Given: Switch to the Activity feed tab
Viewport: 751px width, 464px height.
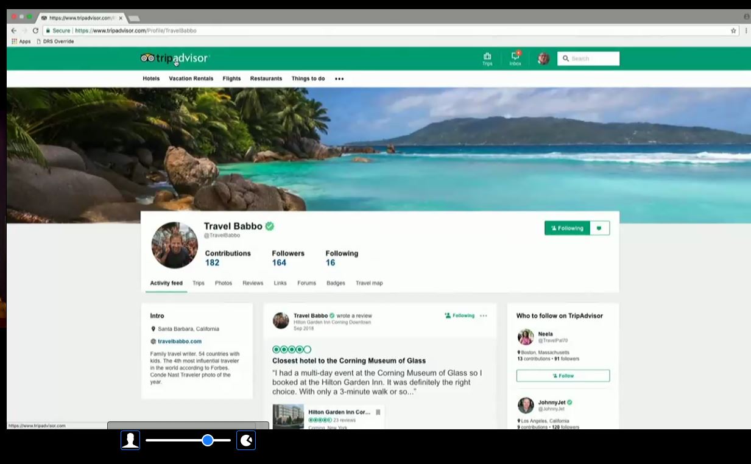Looking at the screenshot, I should (x=166, y=283).
